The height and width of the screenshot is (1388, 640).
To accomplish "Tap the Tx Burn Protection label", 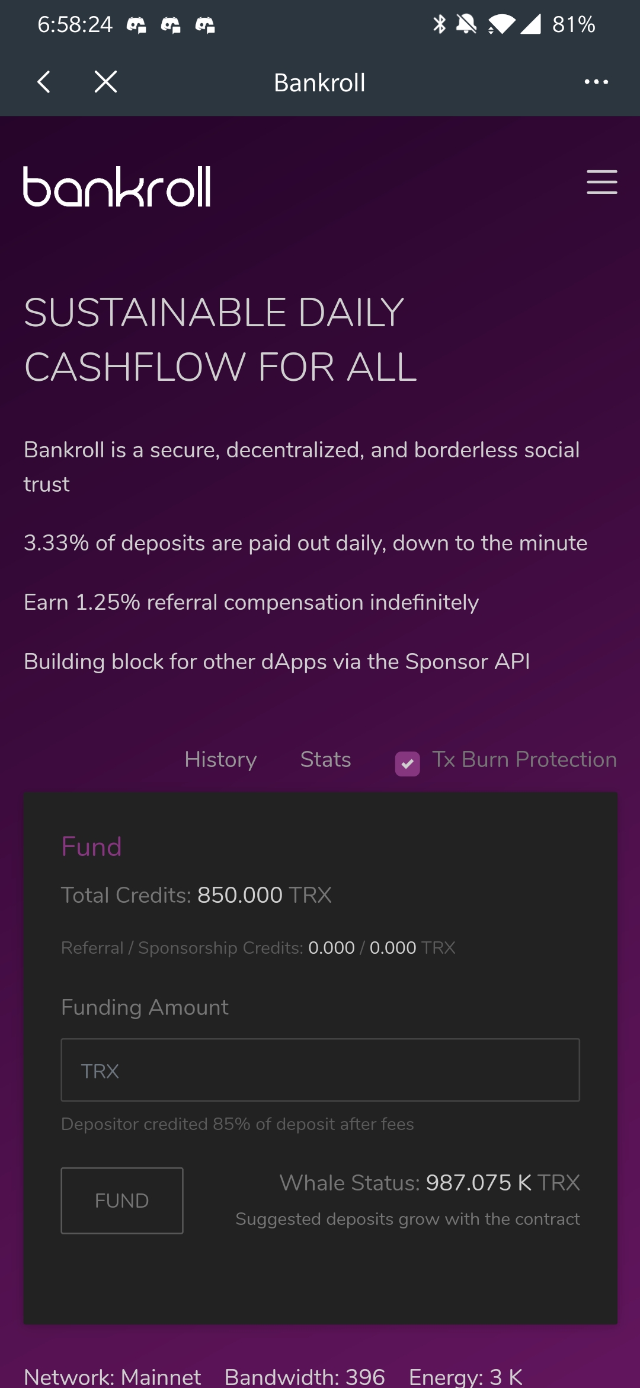I will pos(524,760).
